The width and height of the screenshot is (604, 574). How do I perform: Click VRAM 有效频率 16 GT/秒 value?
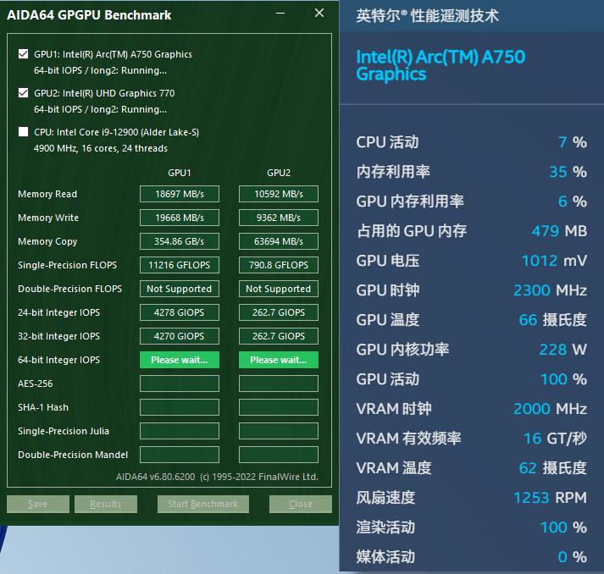point(555,439)
